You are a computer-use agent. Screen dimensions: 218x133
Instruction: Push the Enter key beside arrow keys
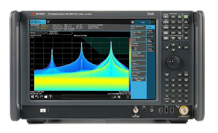click(x=186, y=47)
